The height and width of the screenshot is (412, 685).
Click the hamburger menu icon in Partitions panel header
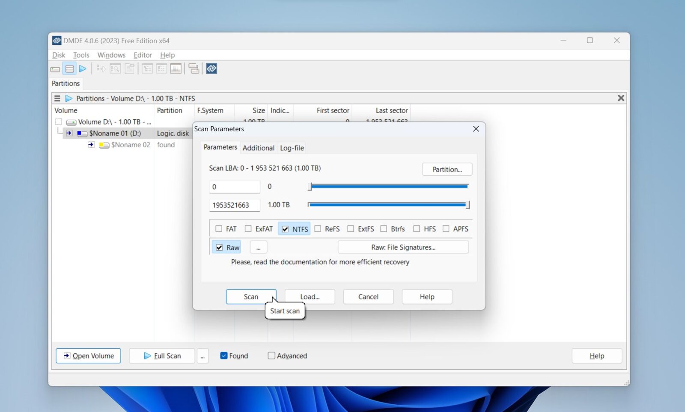[57, 98]
